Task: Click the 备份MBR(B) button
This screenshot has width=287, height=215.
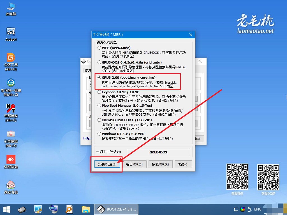Action: pos(134,164)
